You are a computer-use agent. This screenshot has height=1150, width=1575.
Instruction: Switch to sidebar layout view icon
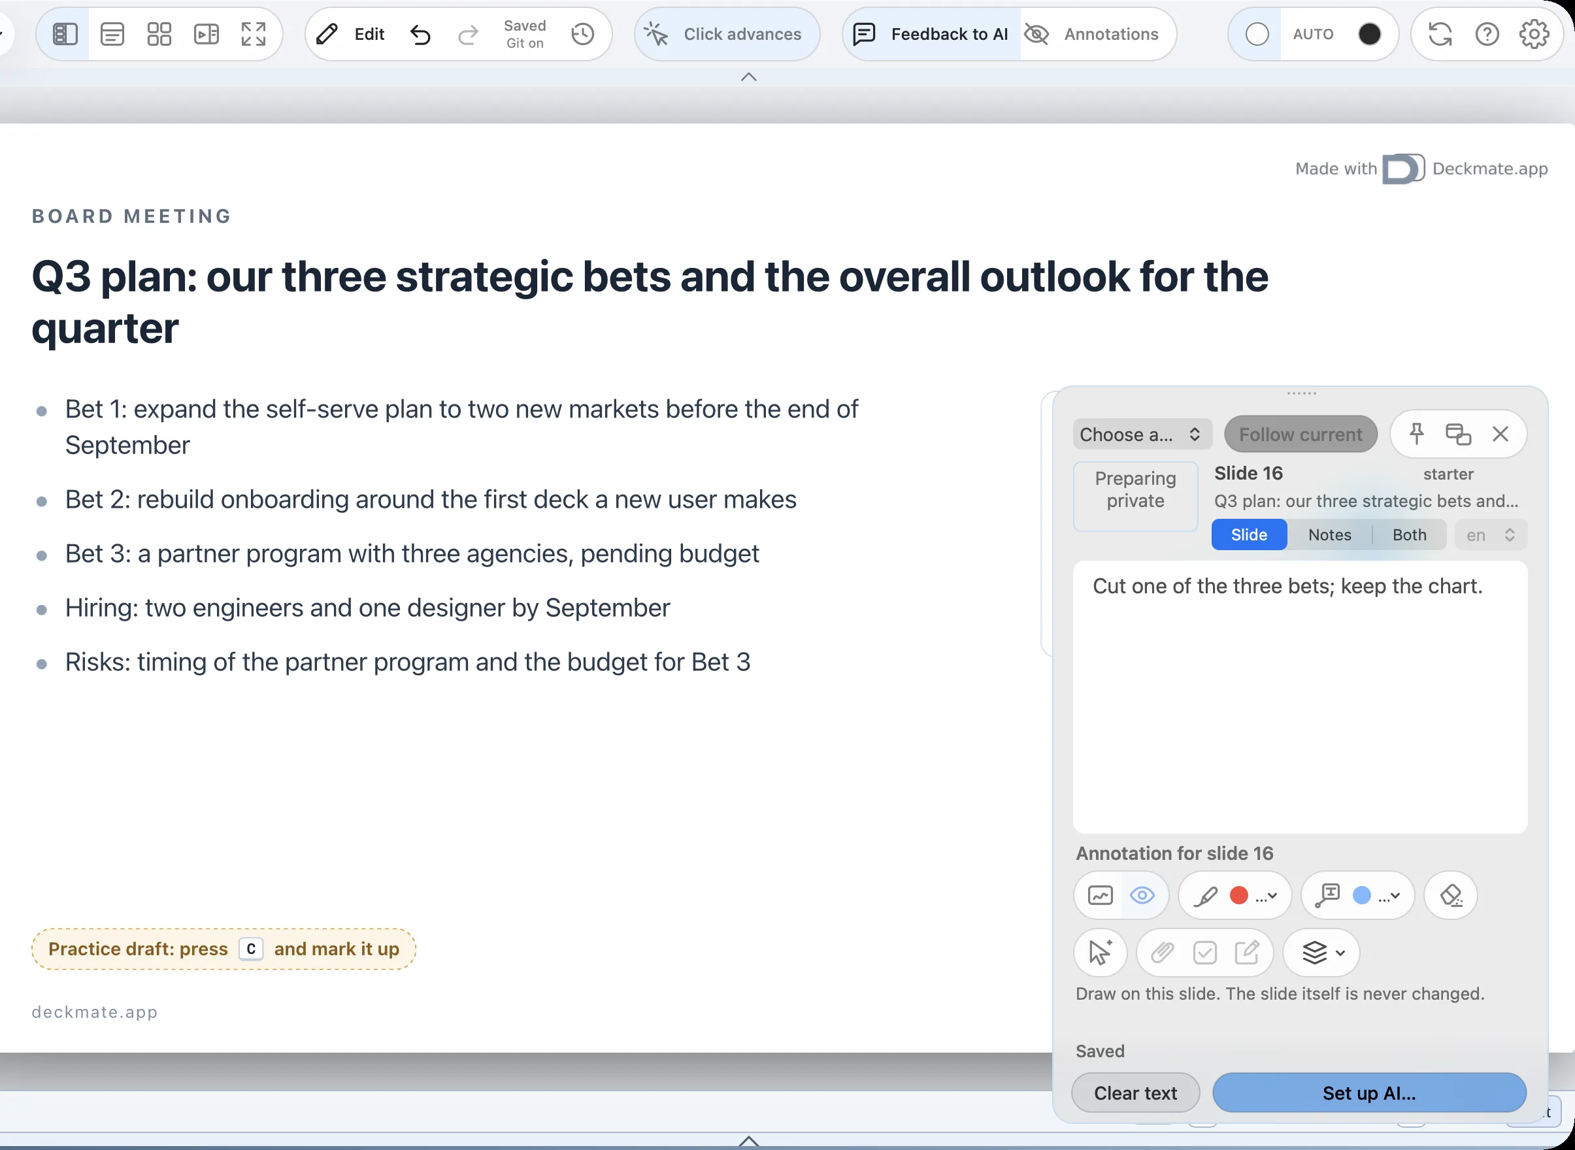(65, 34)
